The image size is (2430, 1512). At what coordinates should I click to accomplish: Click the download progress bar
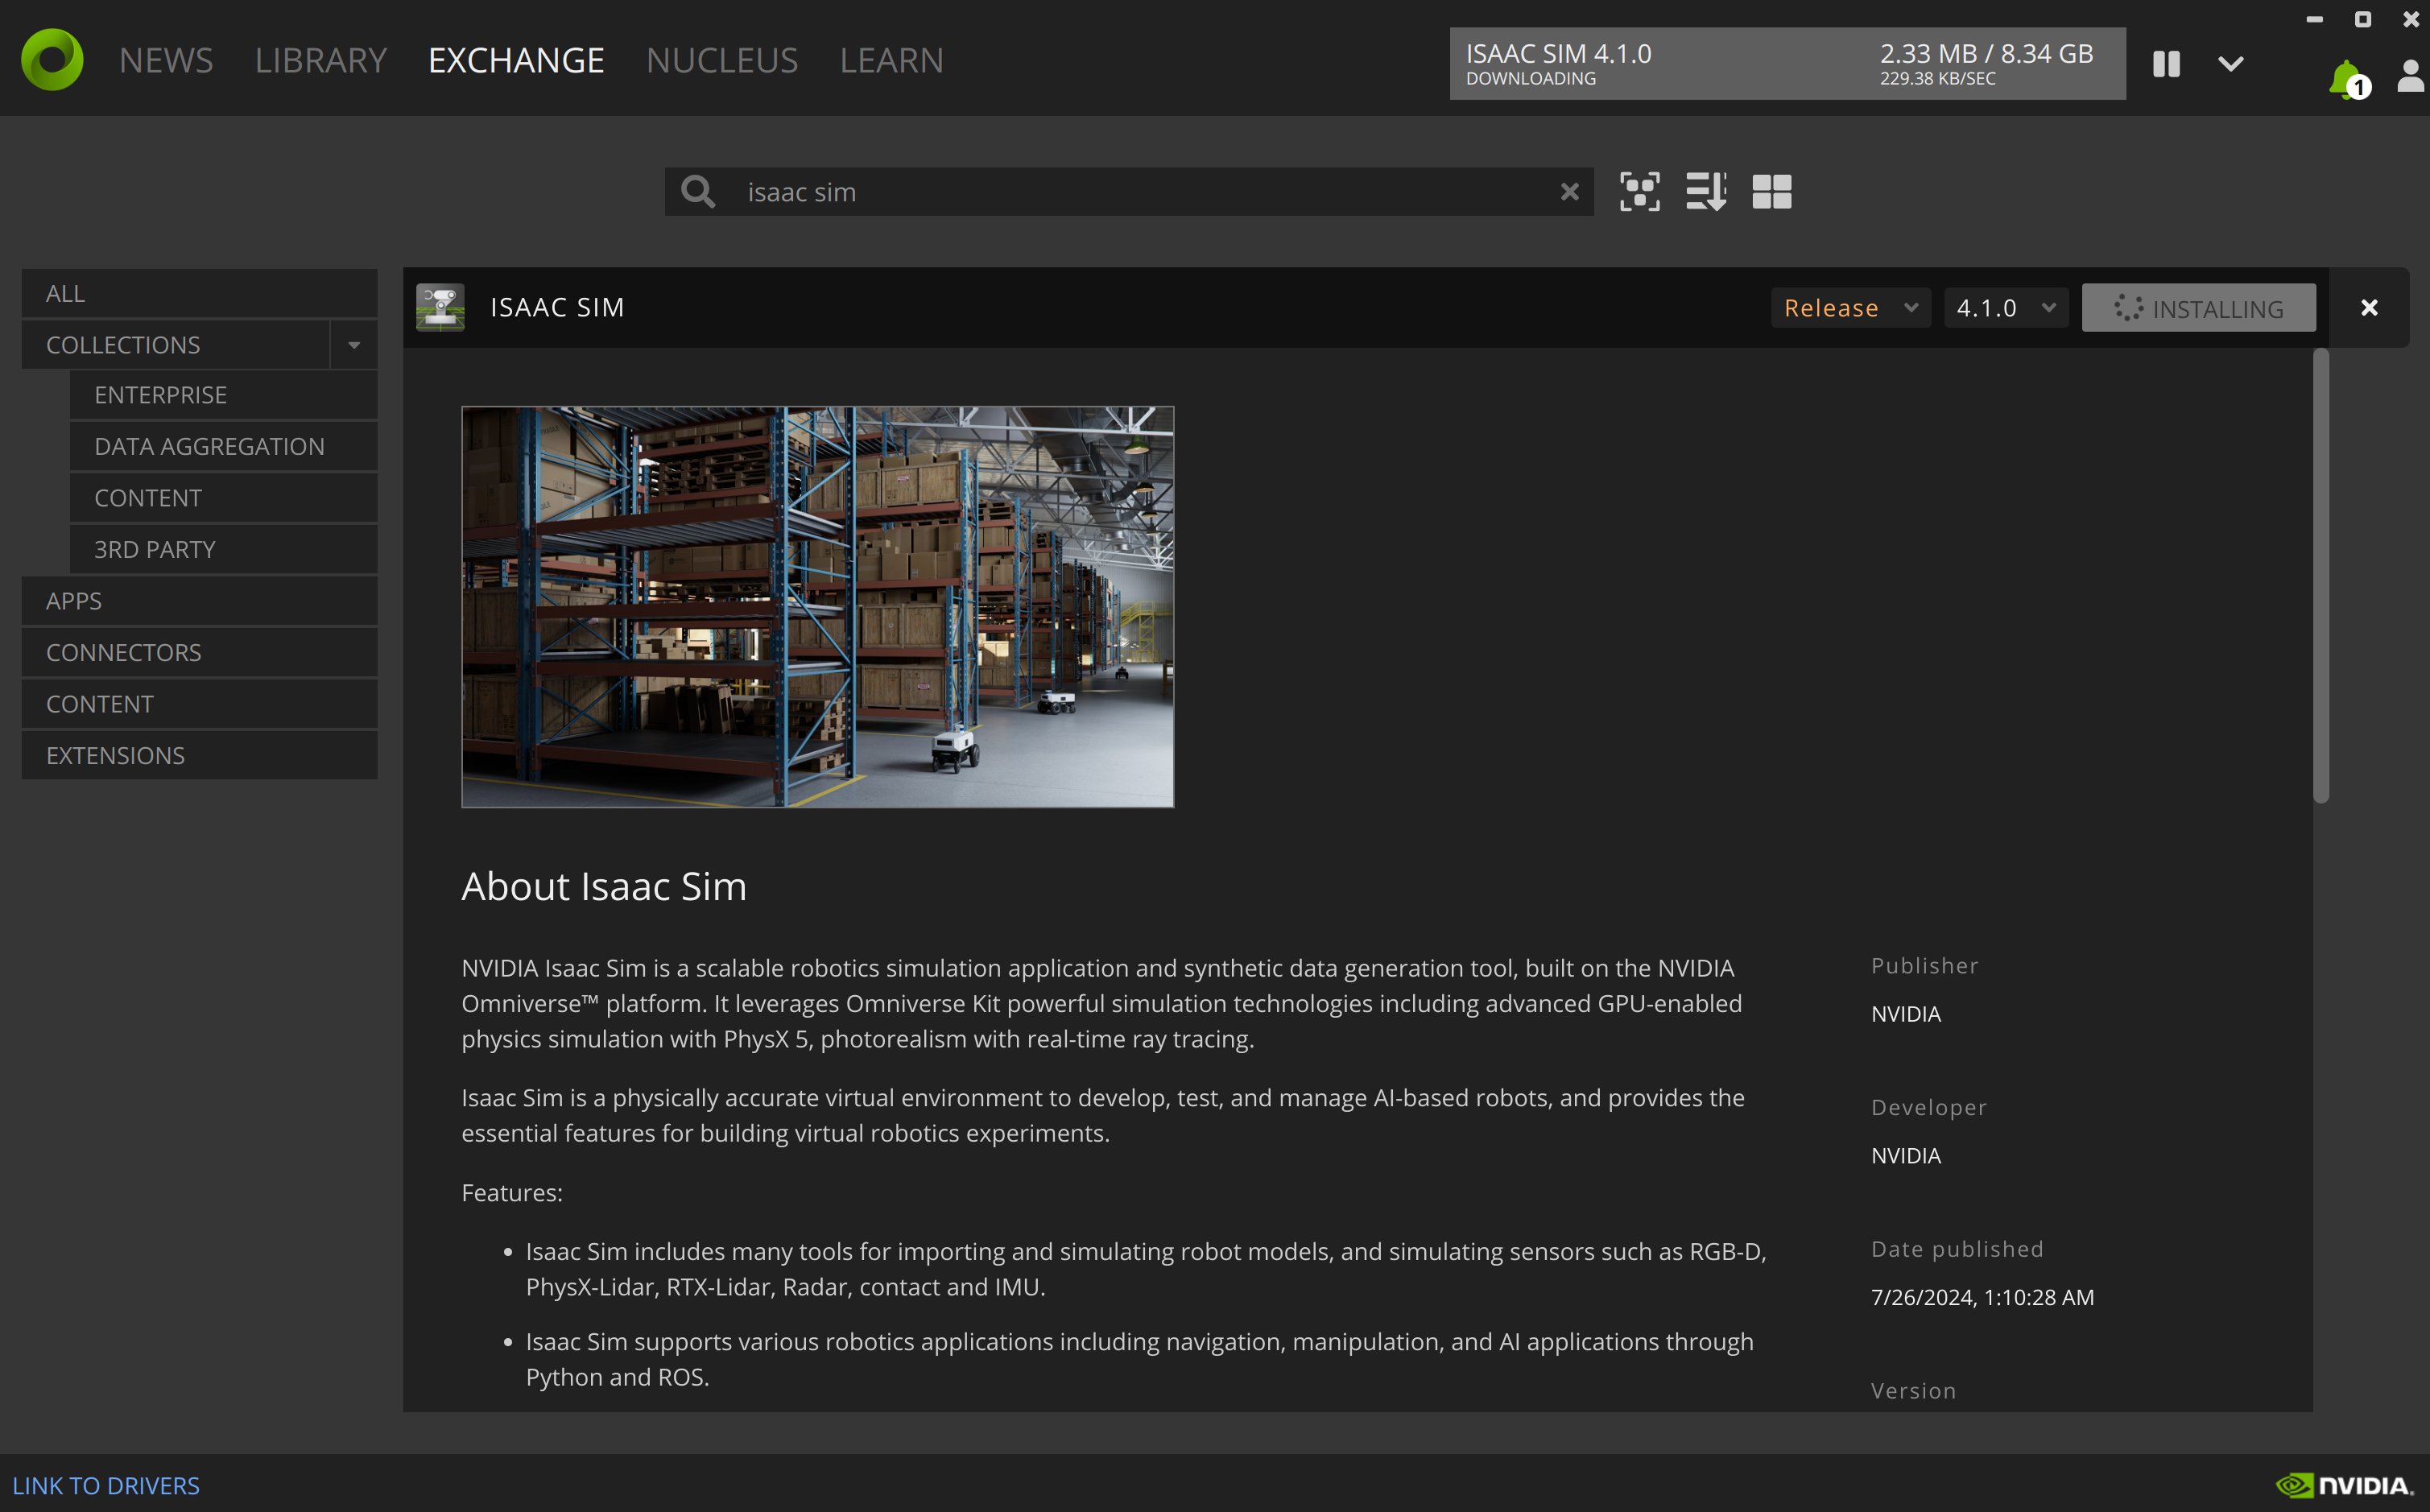click(1786, 64)
